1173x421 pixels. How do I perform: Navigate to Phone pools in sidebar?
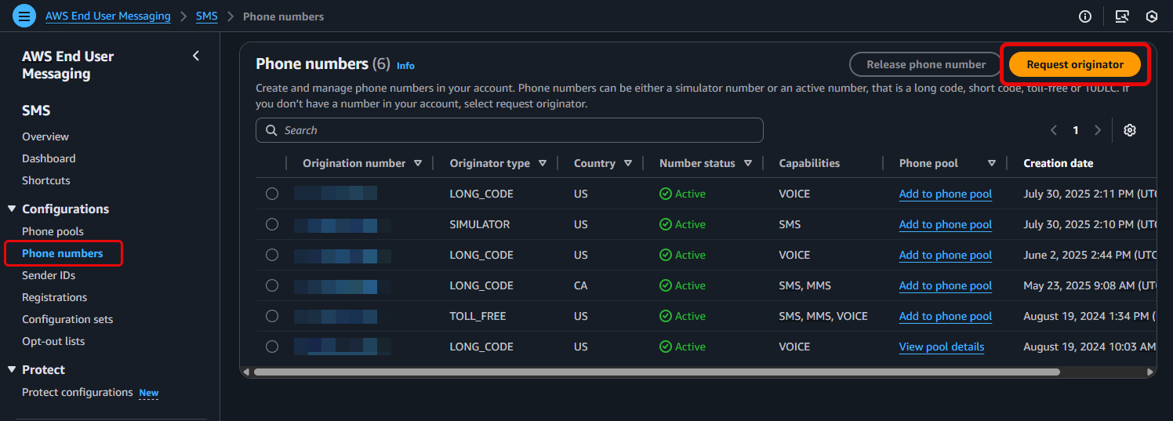53,231
